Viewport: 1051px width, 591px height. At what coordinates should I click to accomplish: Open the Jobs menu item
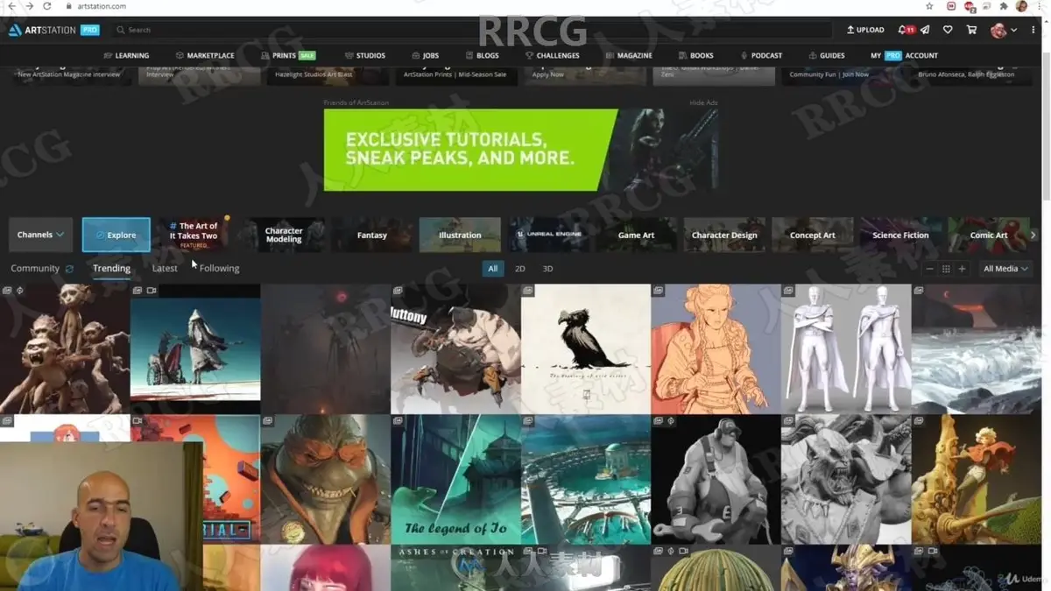426,55
